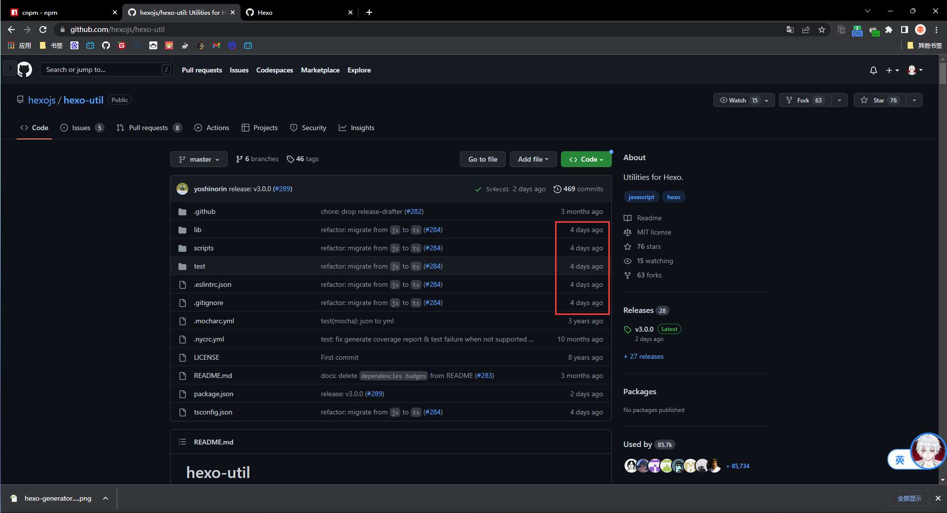Click the GitHub bookmark icon in bookmarks bar
The image size is (947, 513).
(106, 45)
